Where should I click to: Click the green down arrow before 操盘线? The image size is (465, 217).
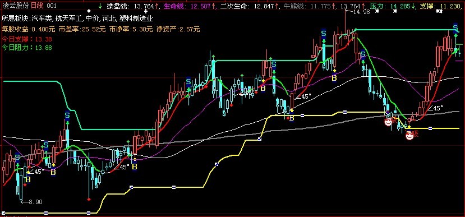pyautogui.click(x=100, y=6)
